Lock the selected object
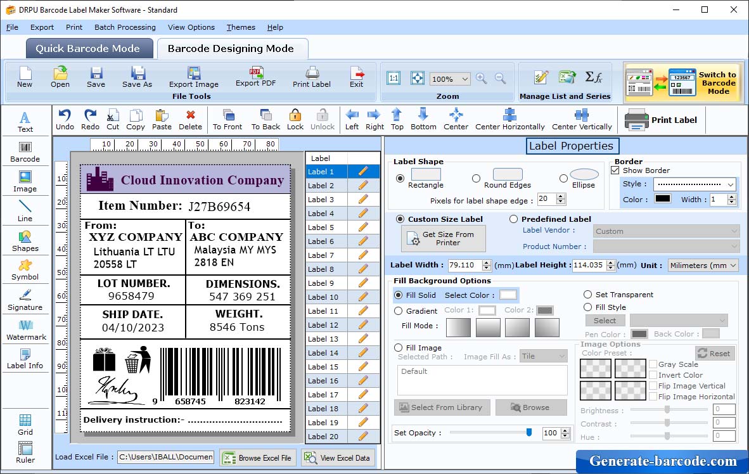This screenshot has width=749, height=474. [295, 120]
